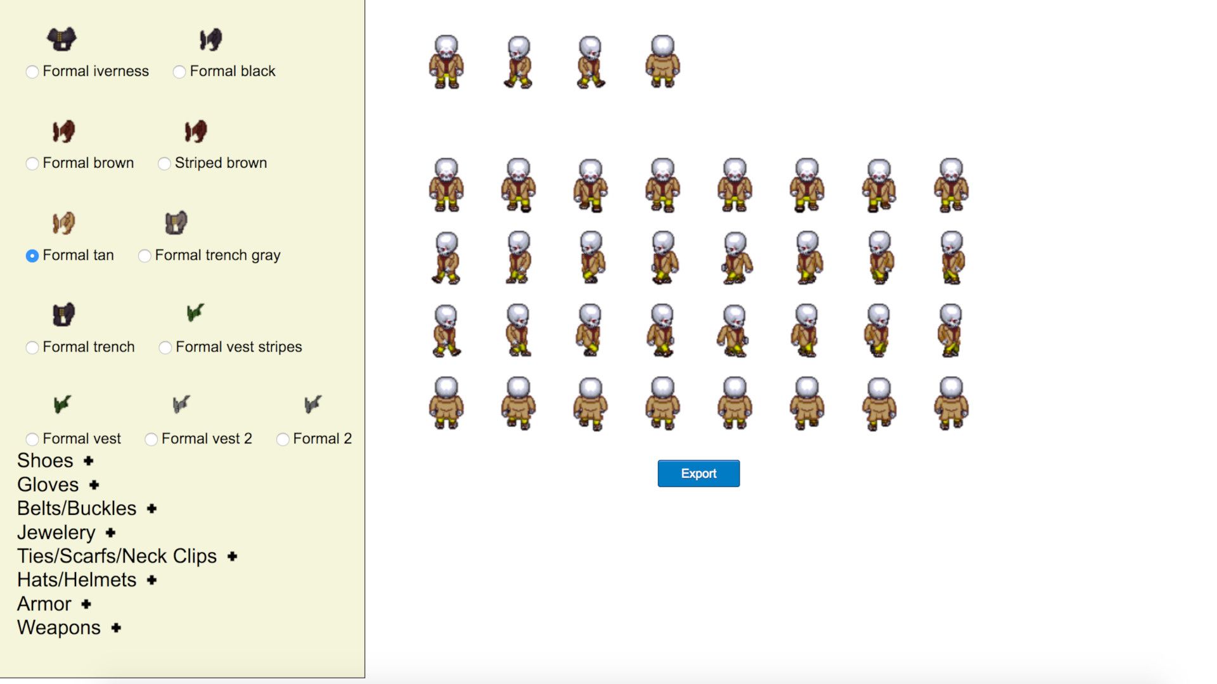Select the Formal trench gray radio button
This screenshot has width=1217, height=684.
pos(145,256)
